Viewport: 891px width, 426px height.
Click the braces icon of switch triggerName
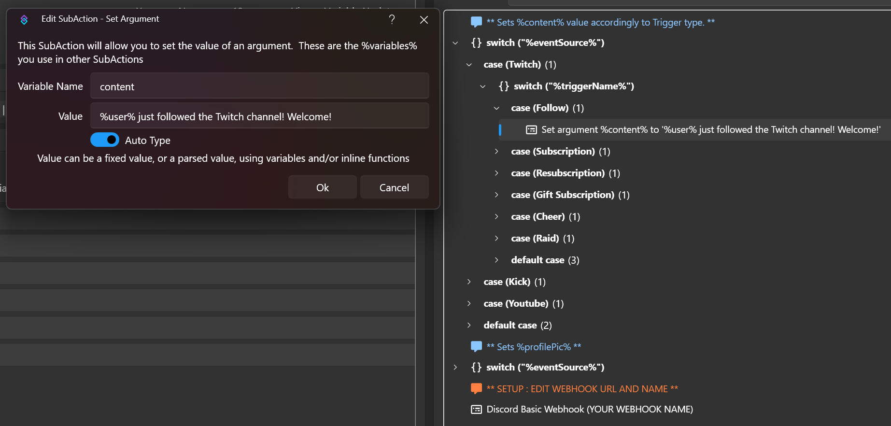tap(504, 86)
